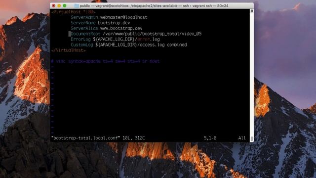Click the terminal vertical scrollbar thumb
Viewport: 316px width, 178px height.
[x=252, y=139]
